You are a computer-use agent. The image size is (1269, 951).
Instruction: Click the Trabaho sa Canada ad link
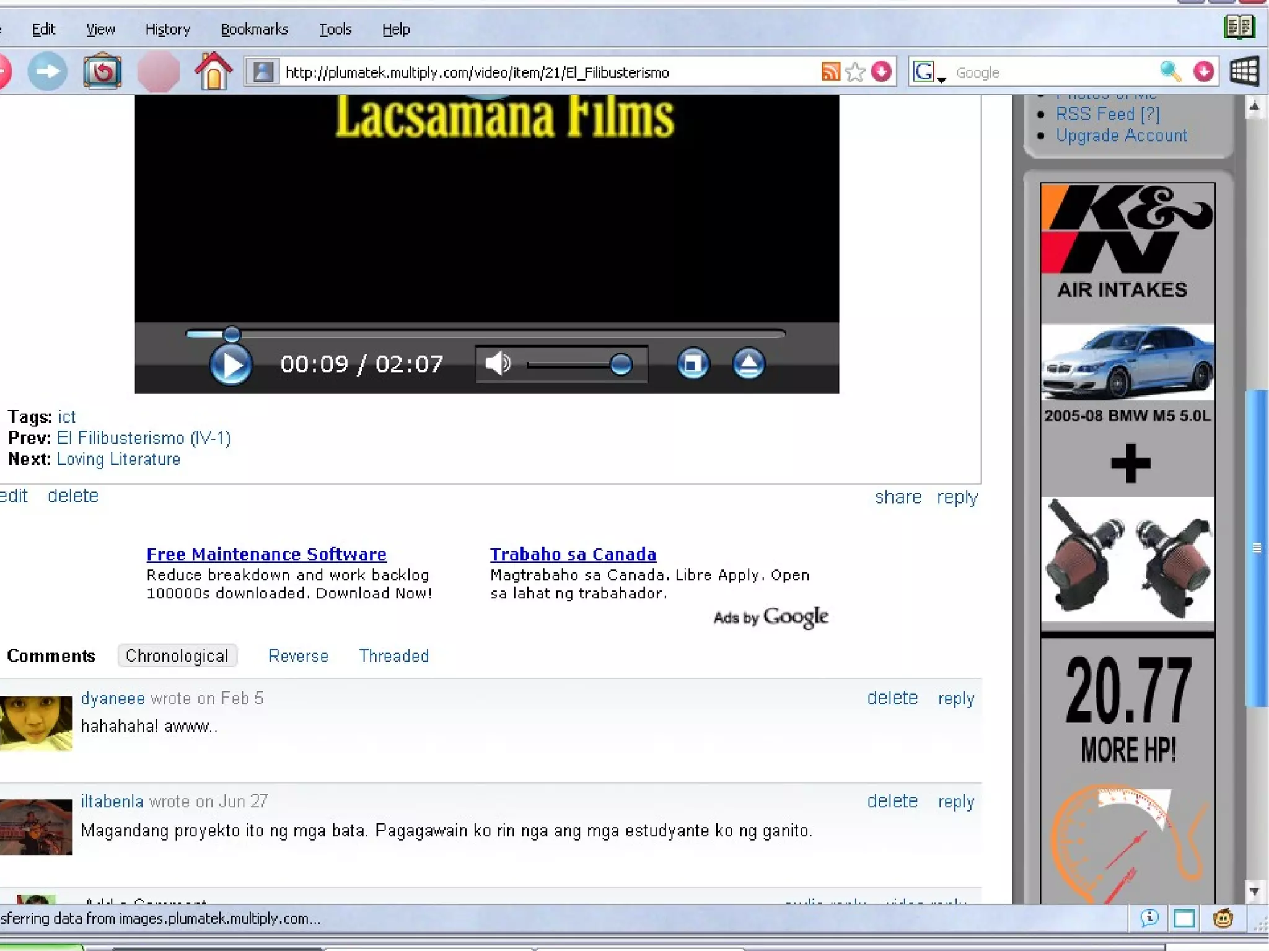click(573, 554)
